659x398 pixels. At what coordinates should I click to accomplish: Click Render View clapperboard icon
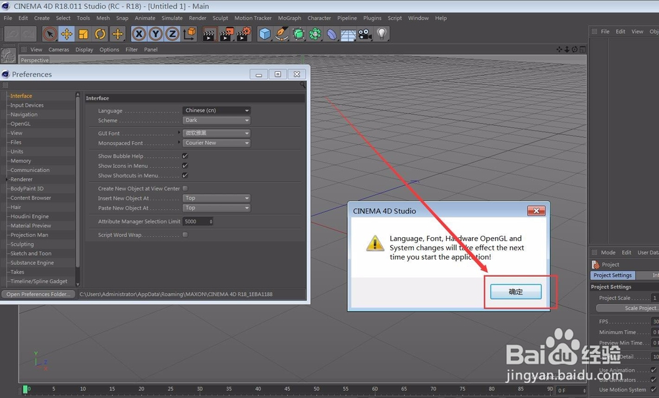point(209,34)
